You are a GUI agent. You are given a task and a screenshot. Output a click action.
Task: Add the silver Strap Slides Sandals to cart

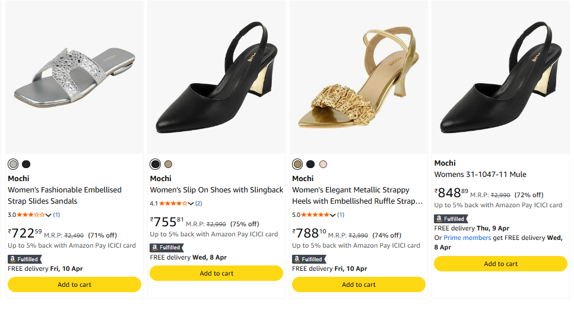pos(74,284)
